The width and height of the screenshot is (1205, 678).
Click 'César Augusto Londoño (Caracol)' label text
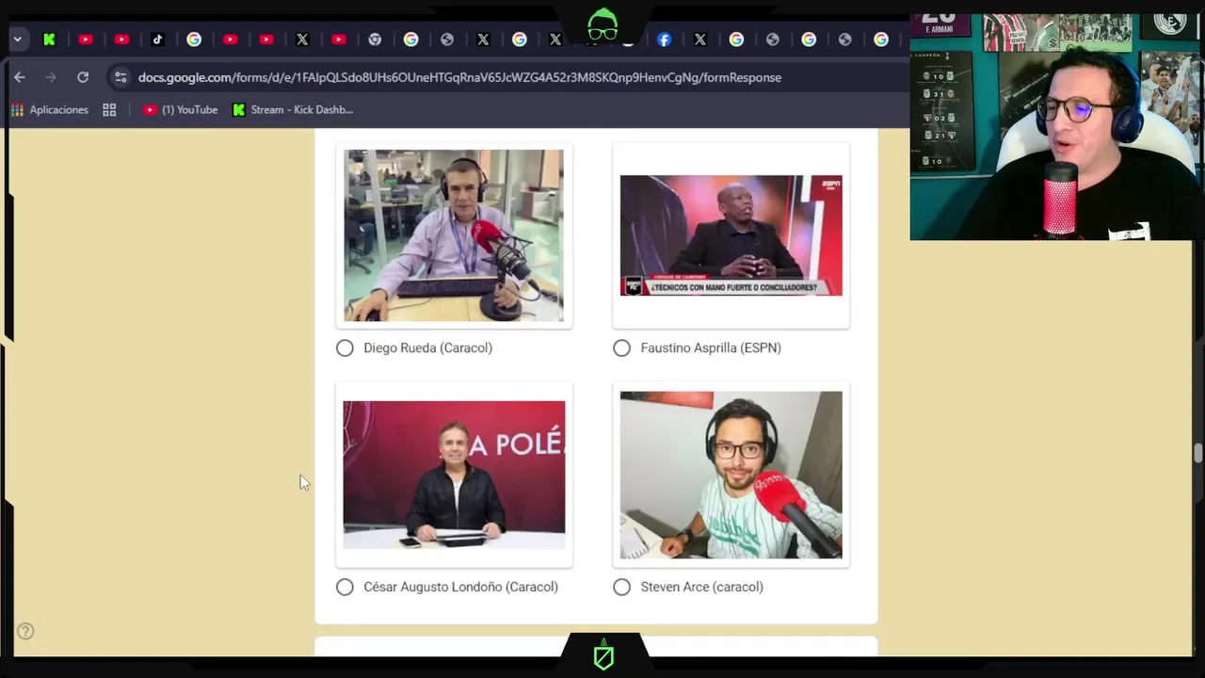point(461,588)
